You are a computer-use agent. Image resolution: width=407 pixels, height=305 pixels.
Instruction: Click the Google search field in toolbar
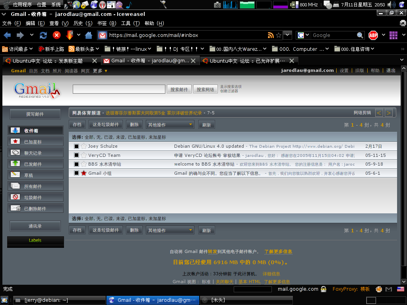click(334, 35)
